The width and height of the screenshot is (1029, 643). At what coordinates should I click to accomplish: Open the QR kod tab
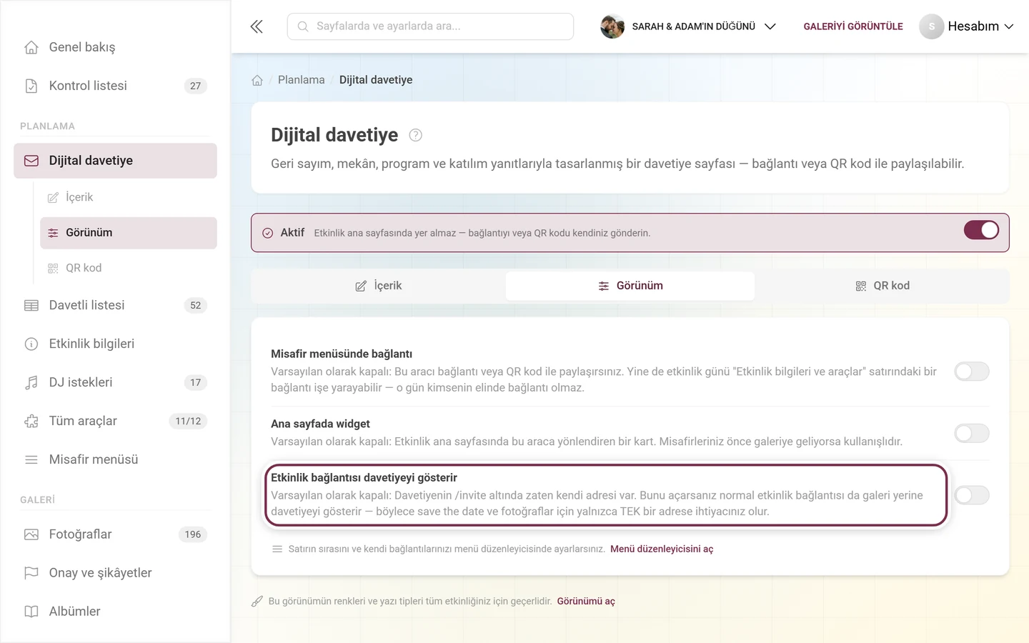883,286
